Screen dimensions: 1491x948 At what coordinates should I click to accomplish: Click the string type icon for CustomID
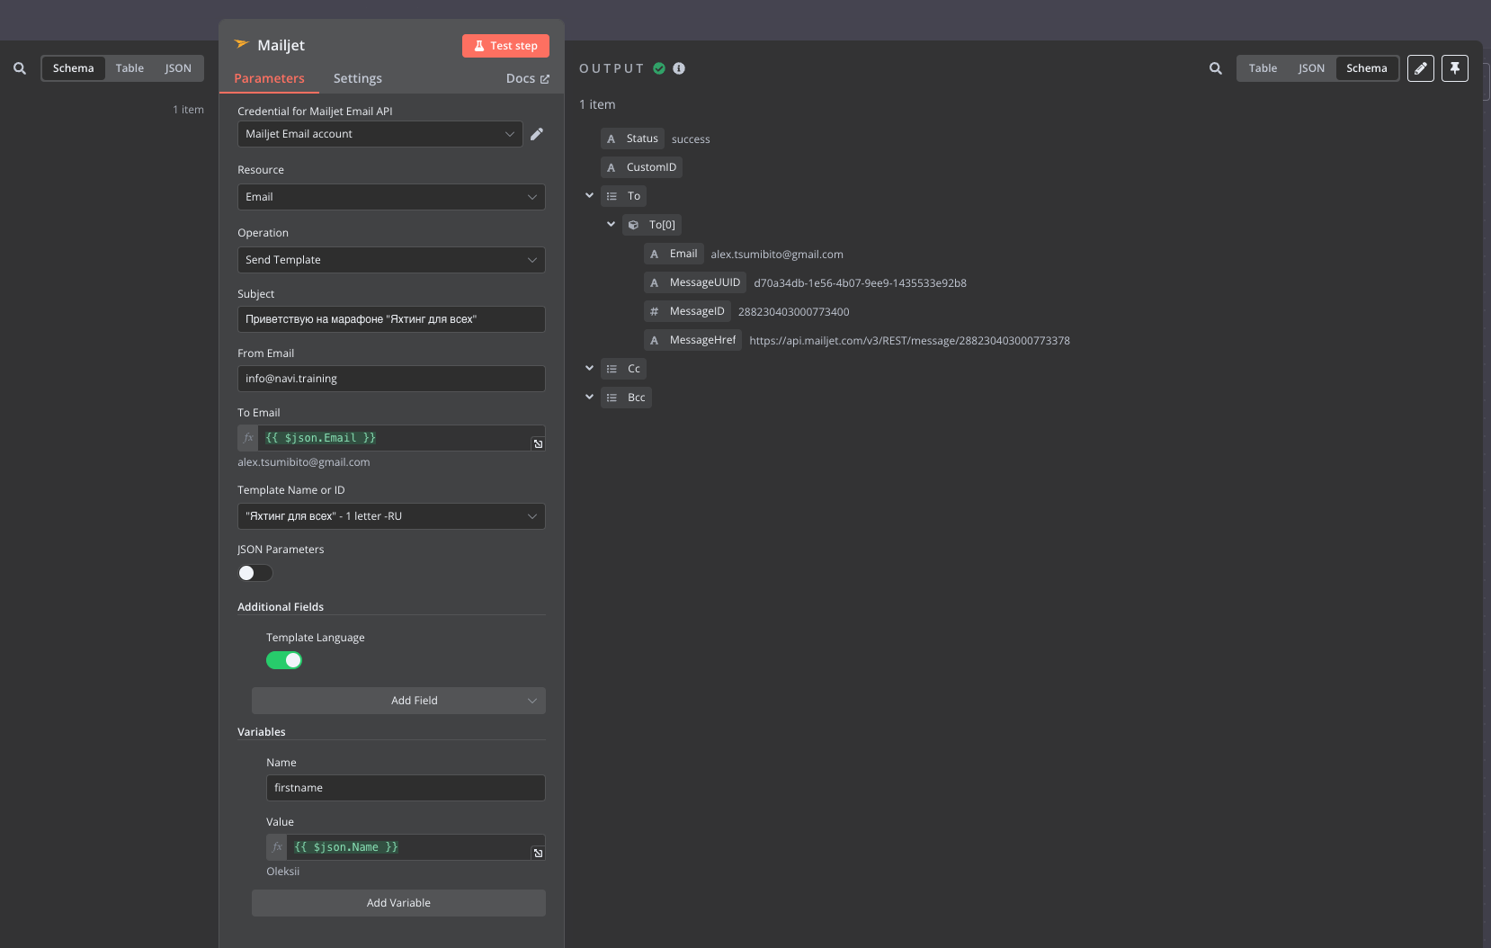[x=612, y=167]
